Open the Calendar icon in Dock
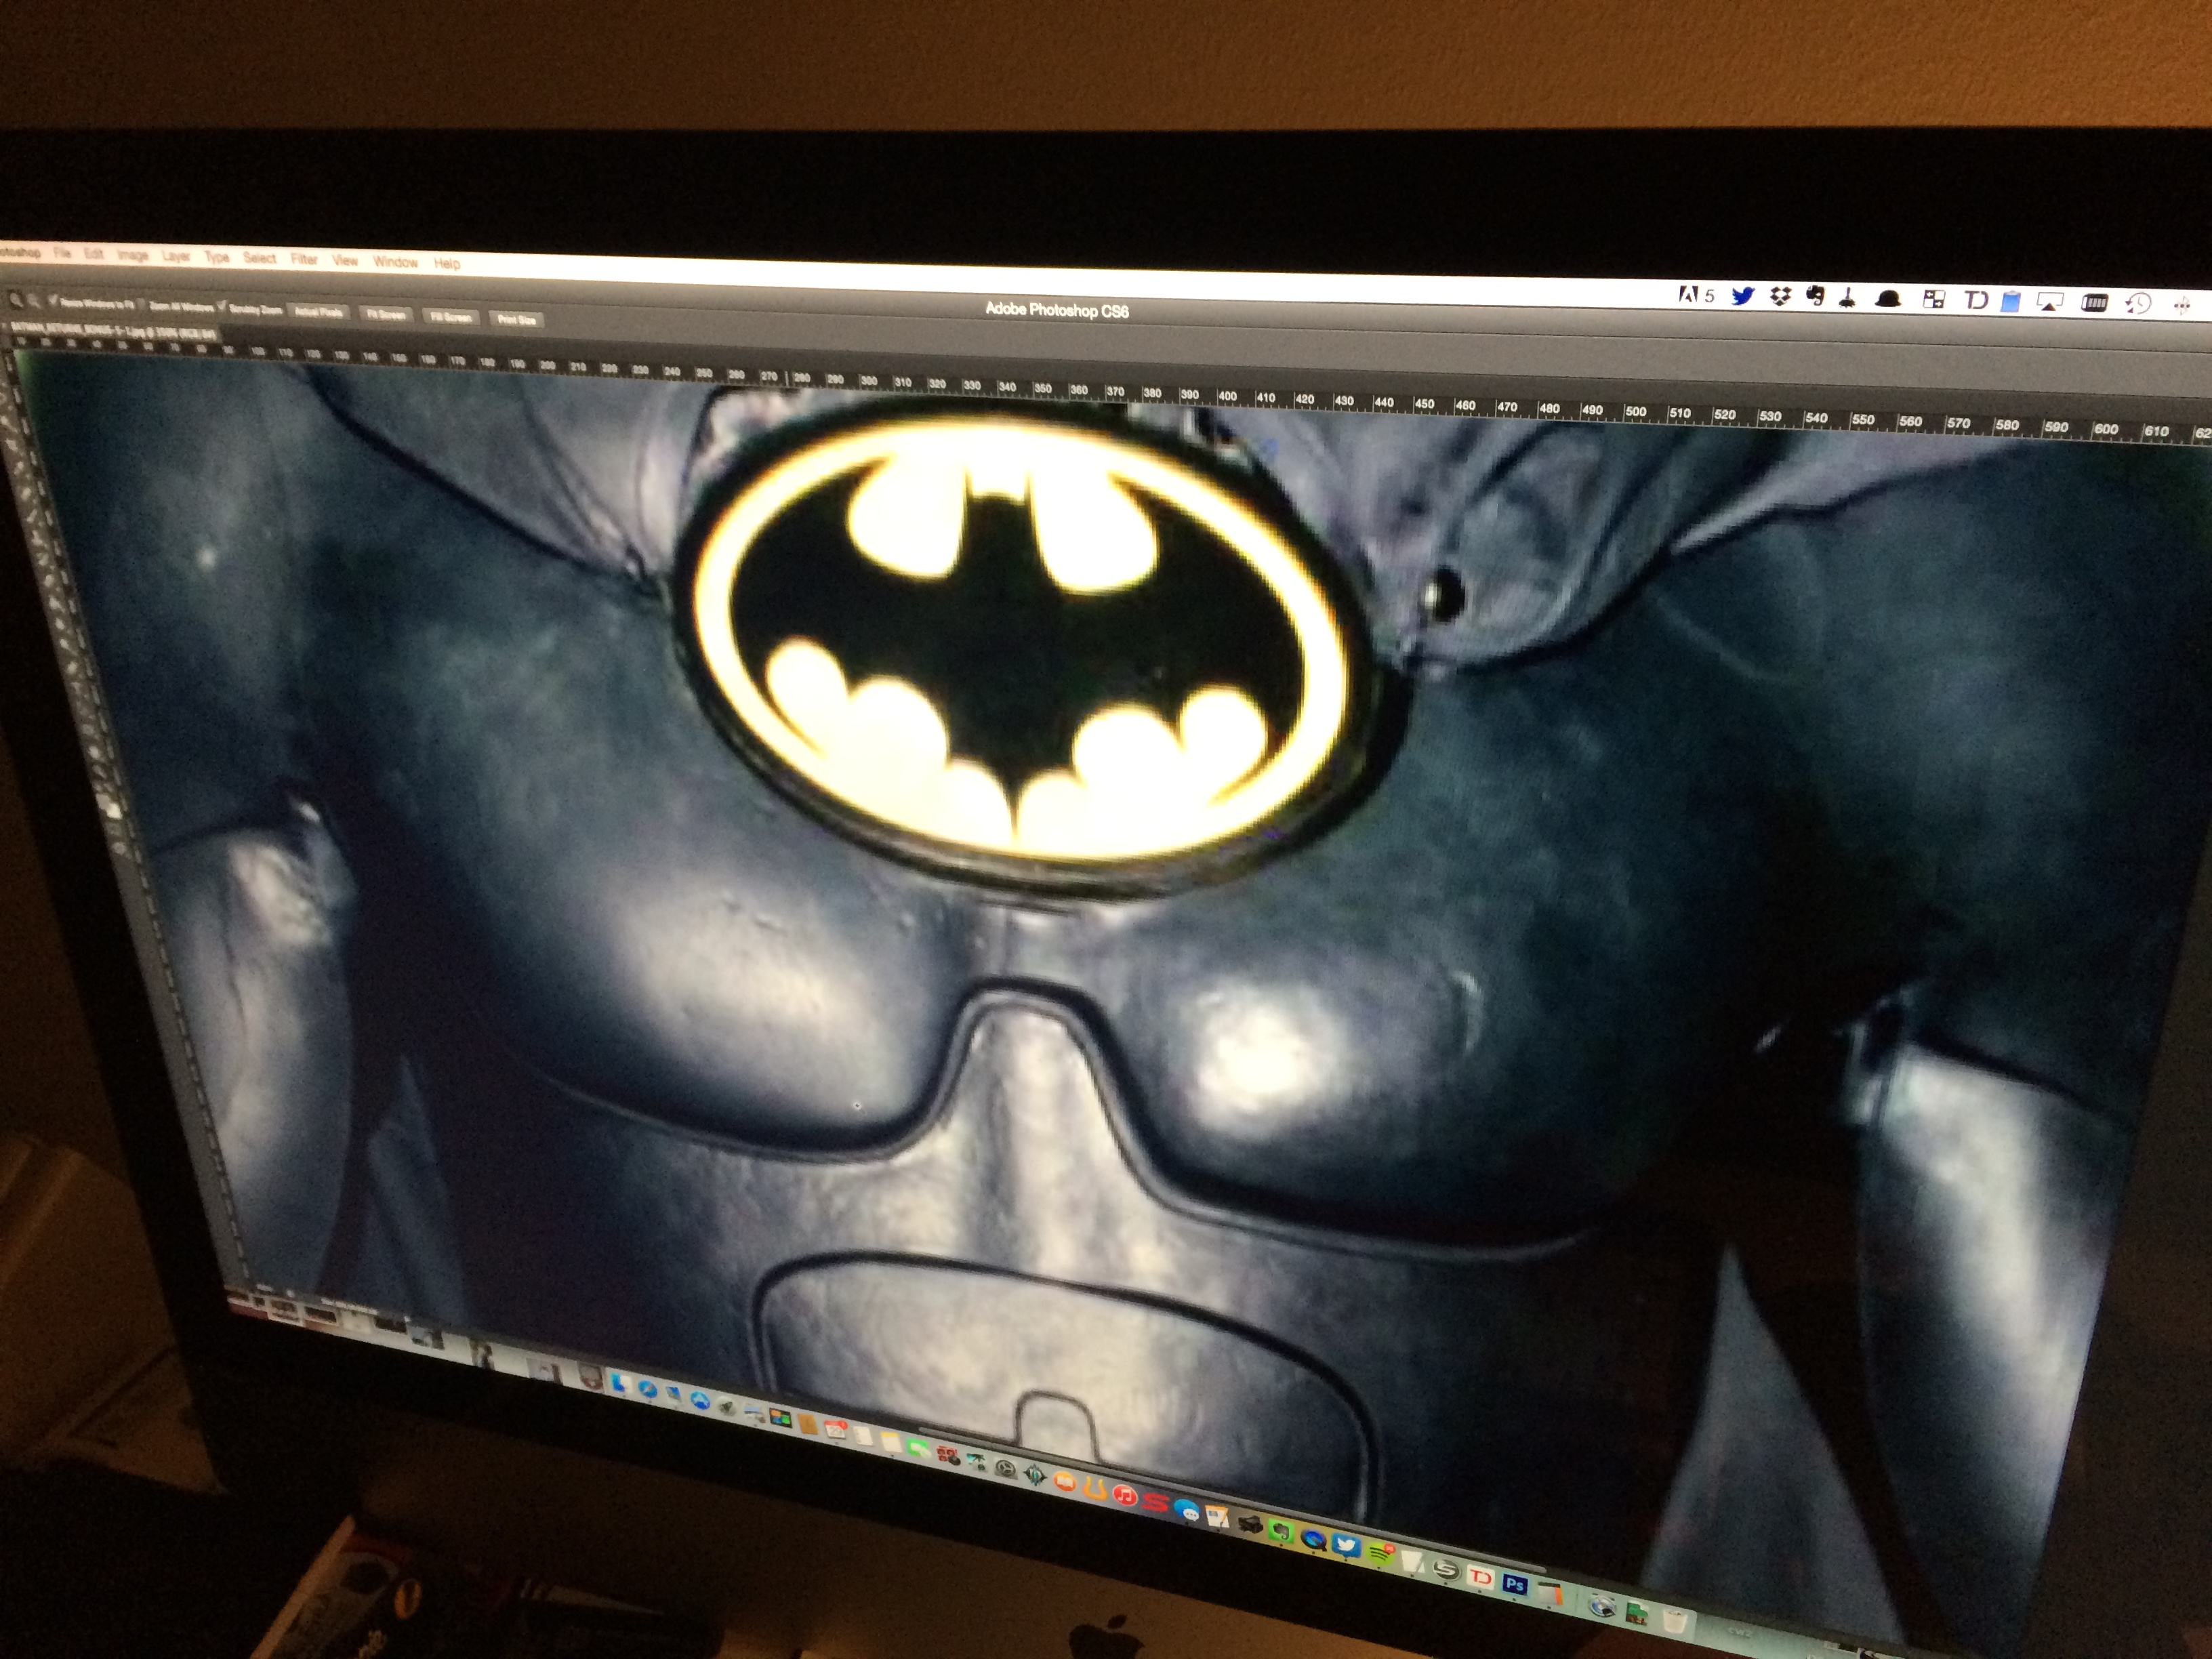Image resolution: width=2212 pixels, height=1659 pixels. click(x=836, y=1429)
